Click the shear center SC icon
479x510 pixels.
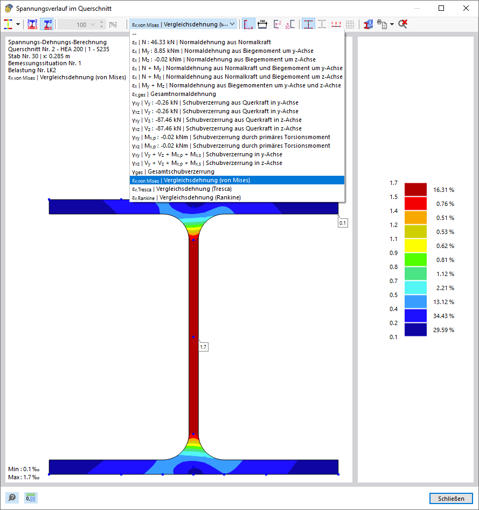click(x=290, y=24)
